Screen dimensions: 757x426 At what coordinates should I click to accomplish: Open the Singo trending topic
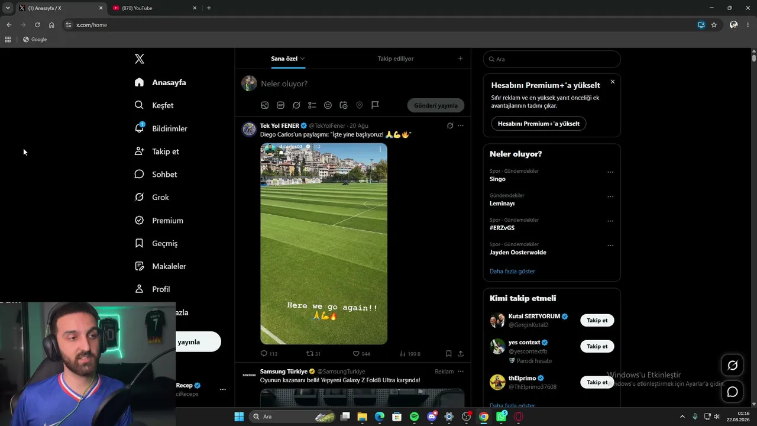(x=497, y=179)
